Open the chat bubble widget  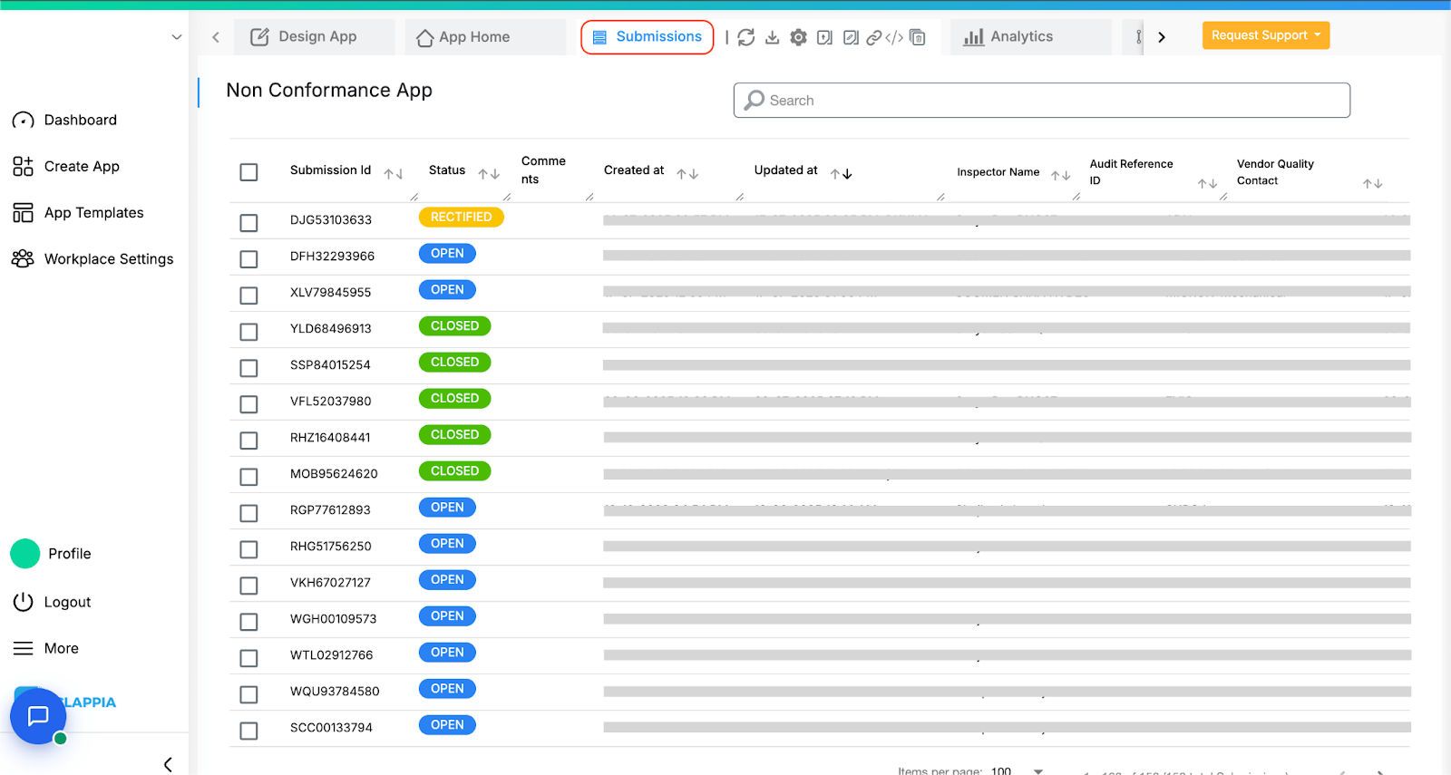click(x=38, y=716)
